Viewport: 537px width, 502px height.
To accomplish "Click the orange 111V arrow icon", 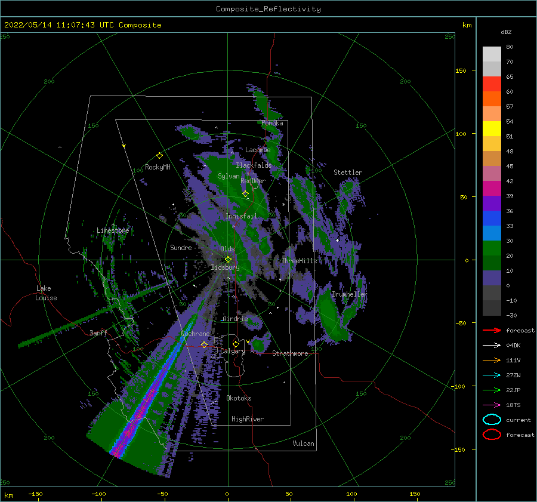I will coord(492,360).
